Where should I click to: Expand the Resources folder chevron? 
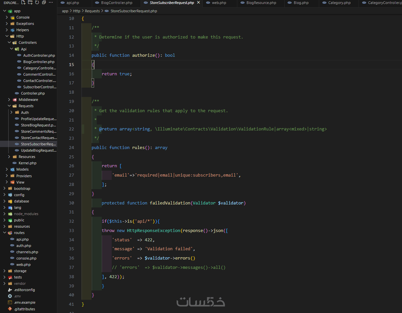coord(9,157)
